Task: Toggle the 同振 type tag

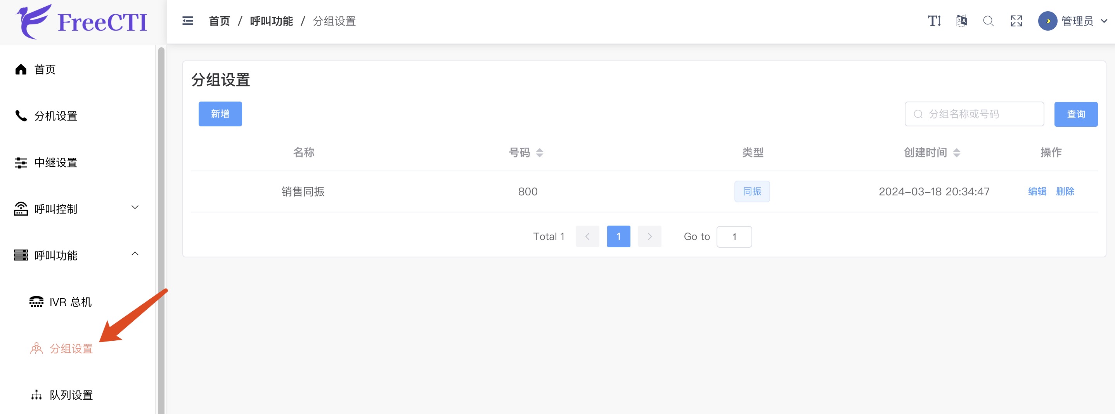Action: click(752, 191)
